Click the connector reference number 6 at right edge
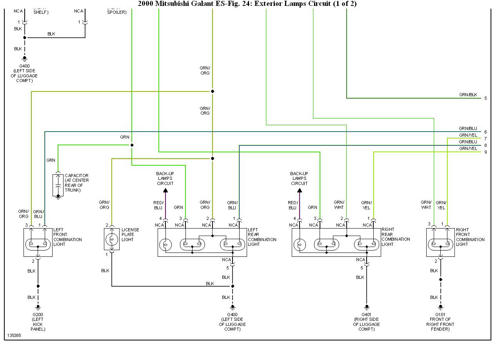This screenshot has width=498, height=344. point(485,132)
